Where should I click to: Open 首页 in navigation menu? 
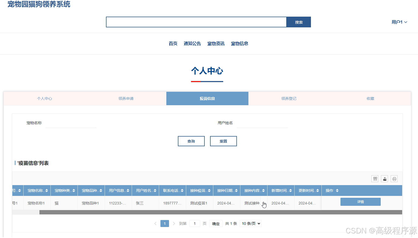pyautogui.click(x=173, y=43)
